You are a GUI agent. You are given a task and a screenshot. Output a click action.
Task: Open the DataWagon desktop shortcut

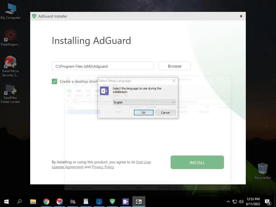[10, 37]
